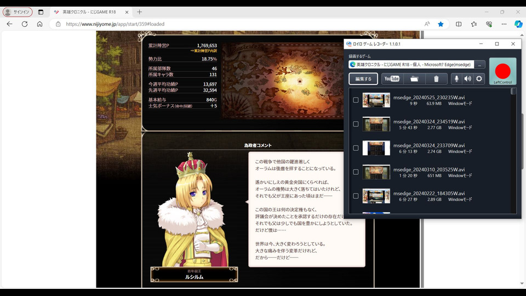The image size is (526, 296).
Task: View site info lock icon
Action: (58, 24)
